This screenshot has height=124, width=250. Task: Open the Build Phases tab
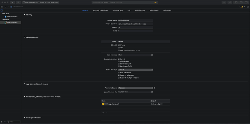(x=154, y=10)
